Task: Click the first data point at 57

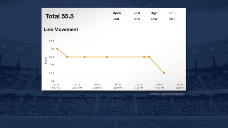Action: [x=57, y=49]
